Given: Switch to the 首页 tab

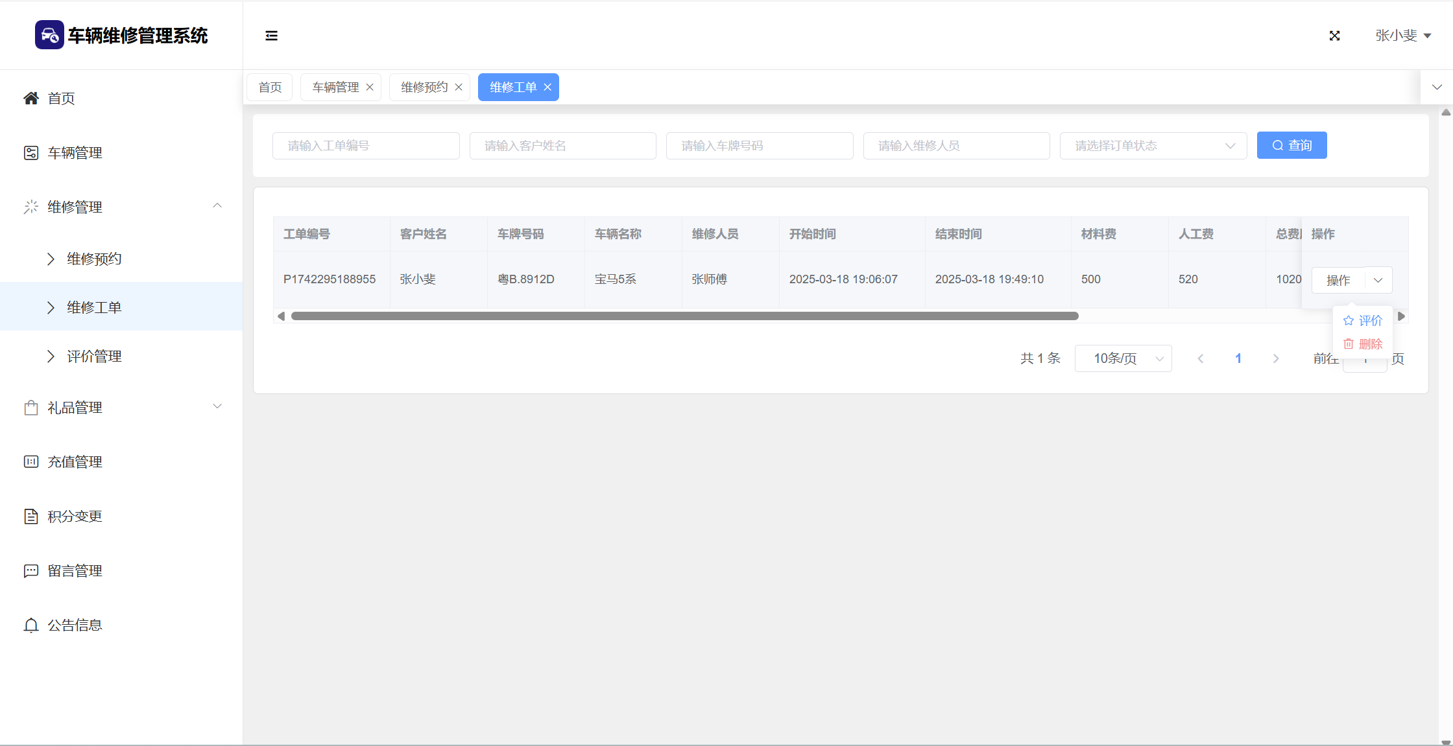Looking at the screenshot, I should point(270,87).
